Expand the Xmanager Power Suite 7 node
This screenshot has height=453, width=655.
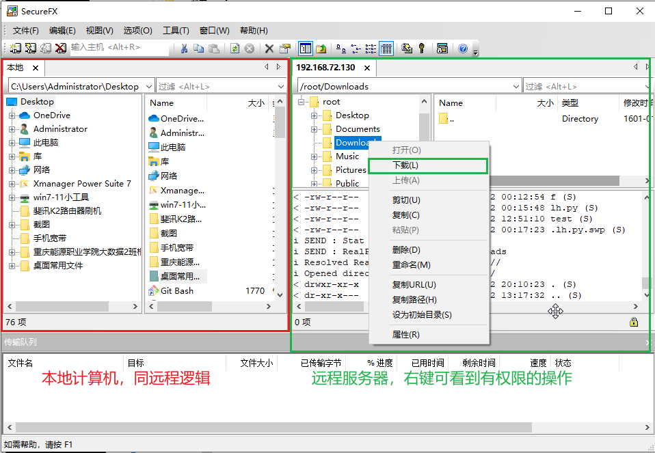coord(12,184)
